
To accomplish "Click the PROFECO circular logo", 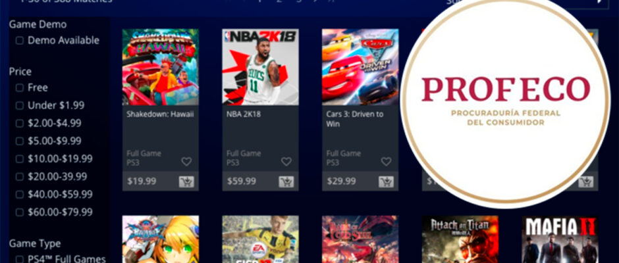I will click(505, 102).
